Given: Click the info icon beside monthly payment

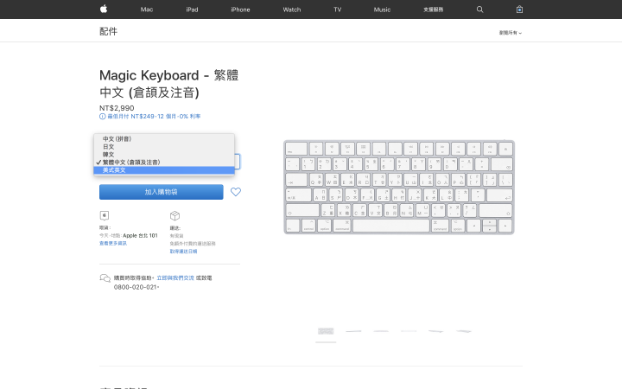Looking at the screenshot, I should 102,117.
